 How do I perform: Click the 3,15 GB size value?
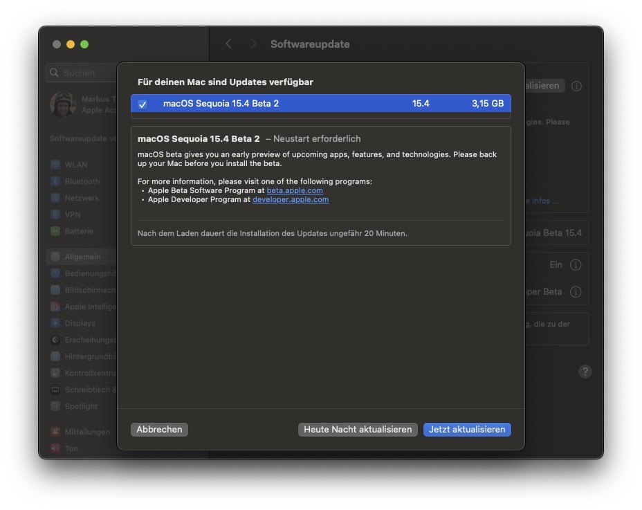[x=487, y=104]
